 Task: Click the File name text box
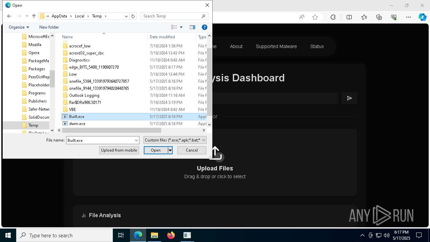100,140
